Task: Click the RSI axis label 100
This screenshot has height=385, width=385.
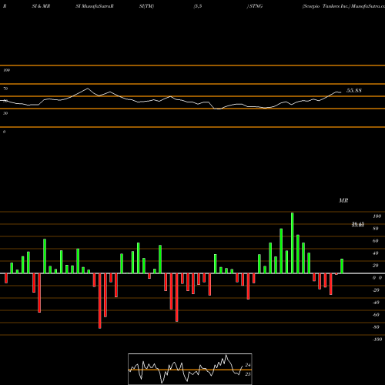Action: [7, 70]
